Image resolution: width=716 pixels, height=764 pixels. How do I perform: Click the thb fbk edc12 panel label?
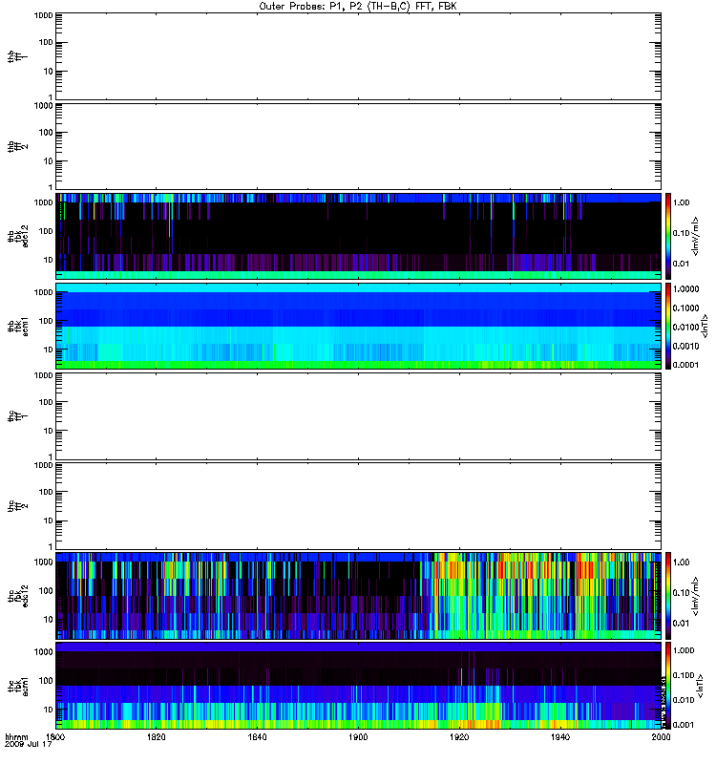17,236
